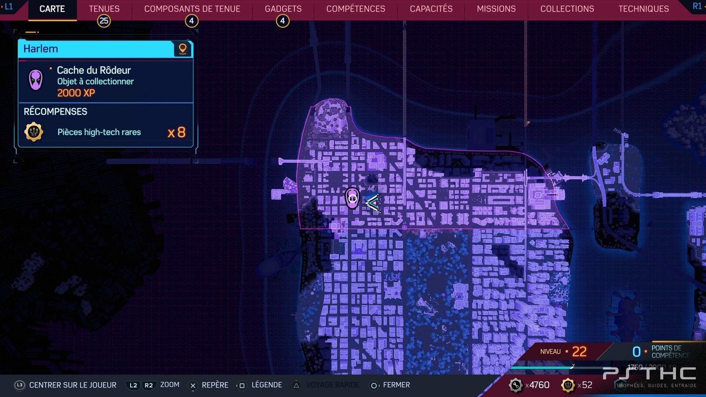The height and width of the screenshot is (397, 706).
Task: Open the Collections tab
Action: 567,9
